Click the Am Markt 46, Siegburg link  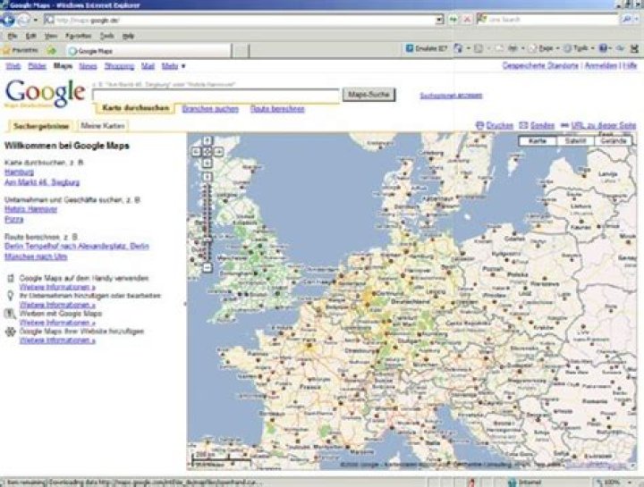pyautogui.click(x=42, y=182)
